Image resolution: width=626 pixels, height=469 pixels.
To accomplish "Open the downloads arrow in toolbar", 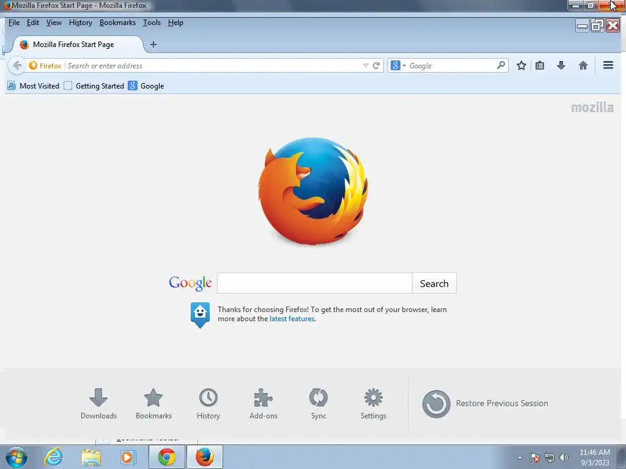I will tap(561, 66).
